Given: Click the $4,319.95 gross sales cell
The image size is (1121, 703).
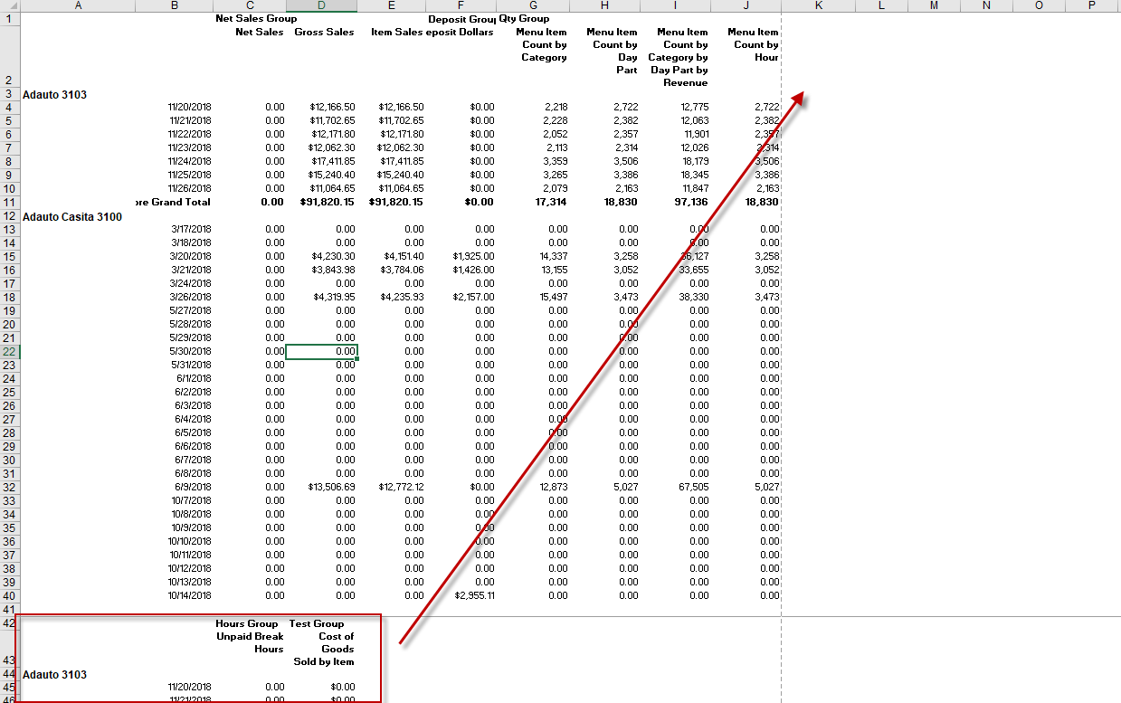Looking at the screenshot, I should click(x=335, y=297).
